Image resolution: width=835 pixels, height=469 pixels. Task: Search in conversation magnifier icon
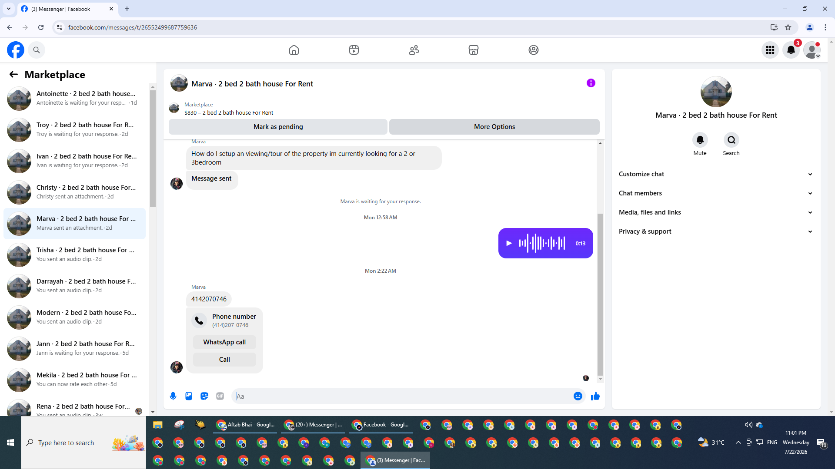tap(731, 140)
